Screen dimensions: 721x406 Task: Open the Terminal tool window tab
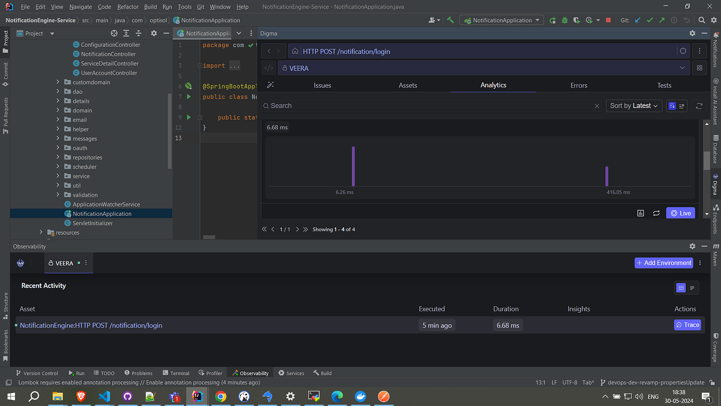(x=176, y=373)
